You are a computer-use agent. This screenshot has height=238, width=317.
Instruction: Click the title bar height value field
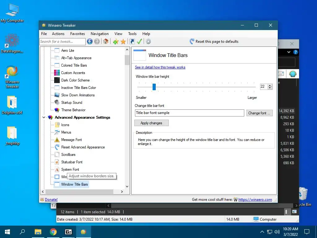coord(264,87)
